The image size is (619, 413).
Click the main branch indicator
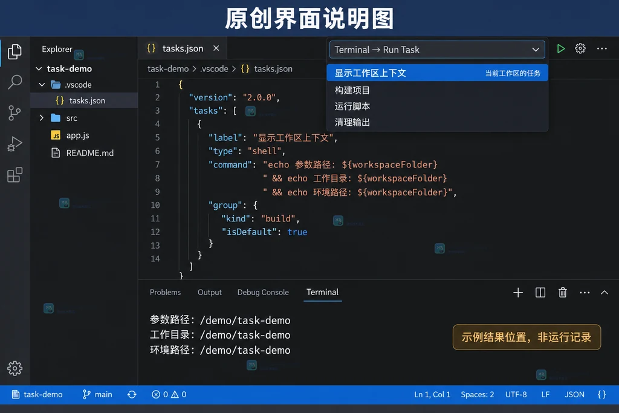tap(97, 394)
